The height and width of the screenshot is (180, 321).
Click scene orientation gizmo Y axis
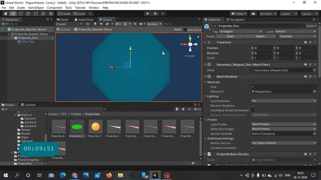pos(190,38)
